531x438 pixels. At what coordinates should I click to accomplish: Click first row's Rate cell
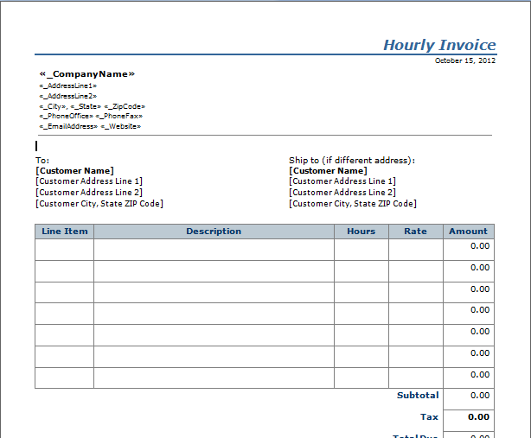(415, 250)
